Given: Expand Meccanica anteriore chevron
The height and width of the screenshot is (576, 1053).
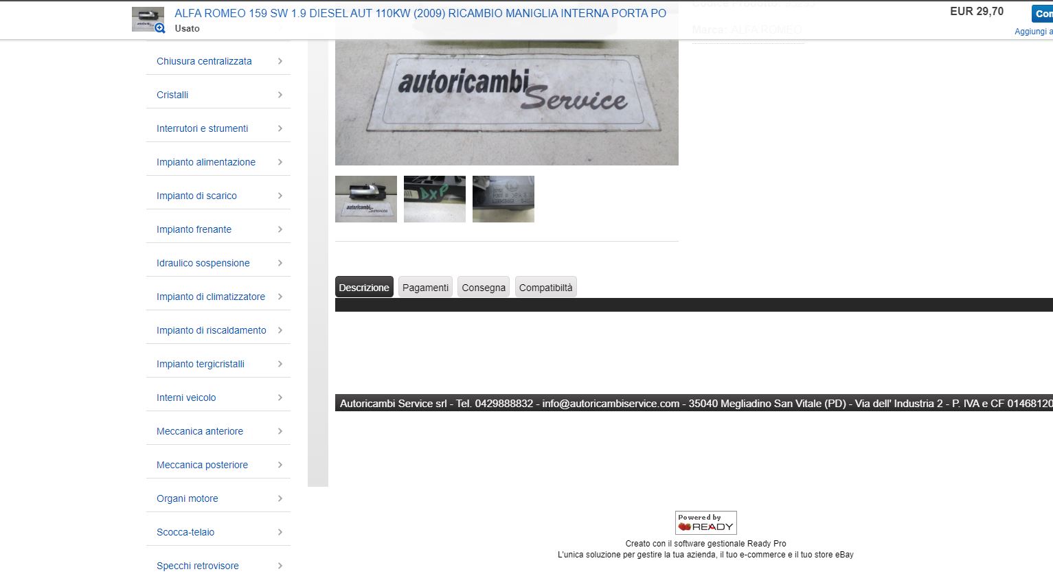Looking at the screenshot, I should coord(280,431).
